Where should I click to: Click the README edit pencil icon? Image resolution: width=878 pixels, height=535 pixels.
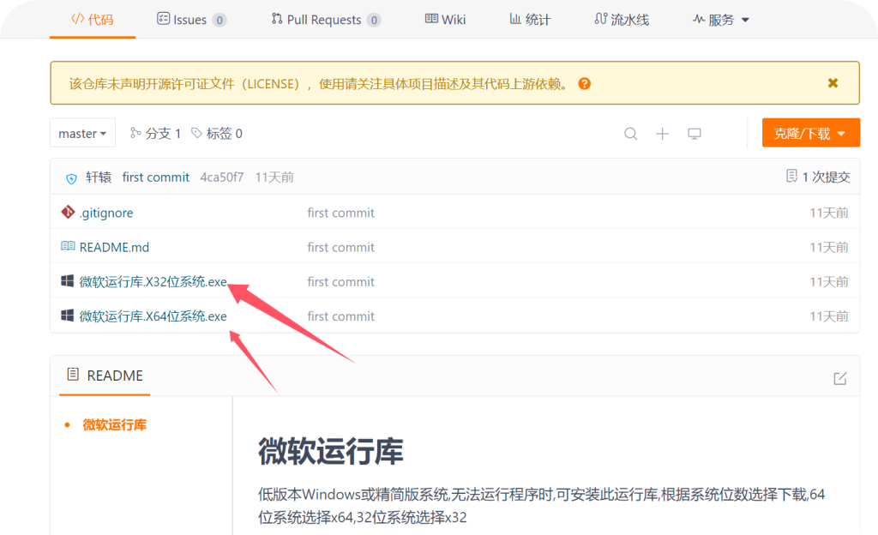coord(840,379)
